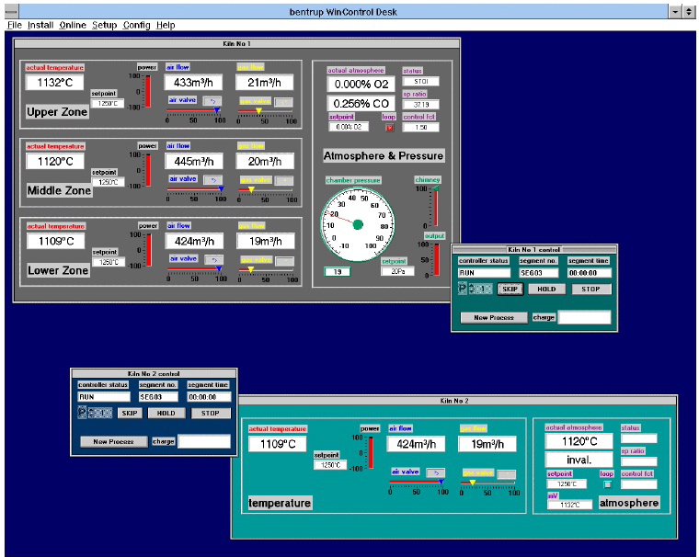Click the control fct field showing 1.50
Image resolution: width=699 pixels, height=557 pixels.
point(421,127)
